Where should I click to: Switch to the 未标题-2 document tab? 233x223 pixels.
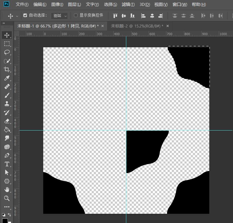137,26
